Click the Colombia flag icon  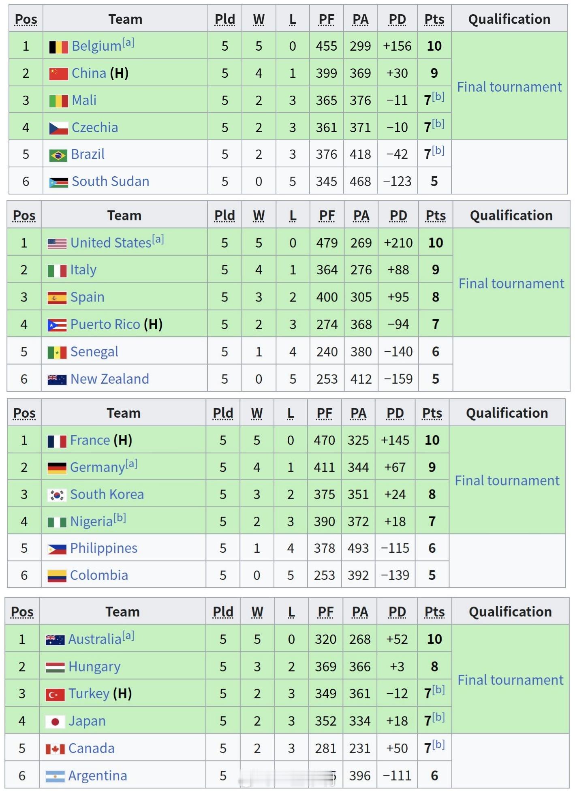(x=56, y=576)
